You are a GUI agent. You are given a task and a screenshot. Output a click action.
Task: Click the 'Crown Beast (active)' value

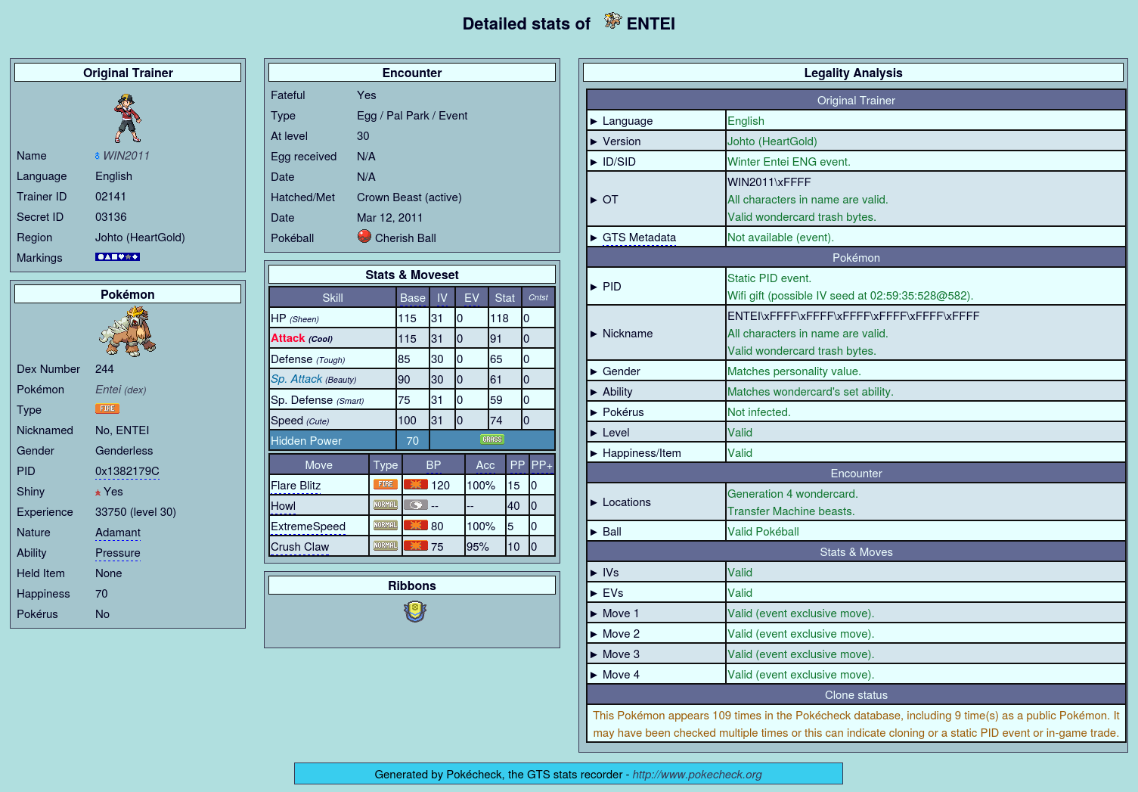(x=409, y=197)
